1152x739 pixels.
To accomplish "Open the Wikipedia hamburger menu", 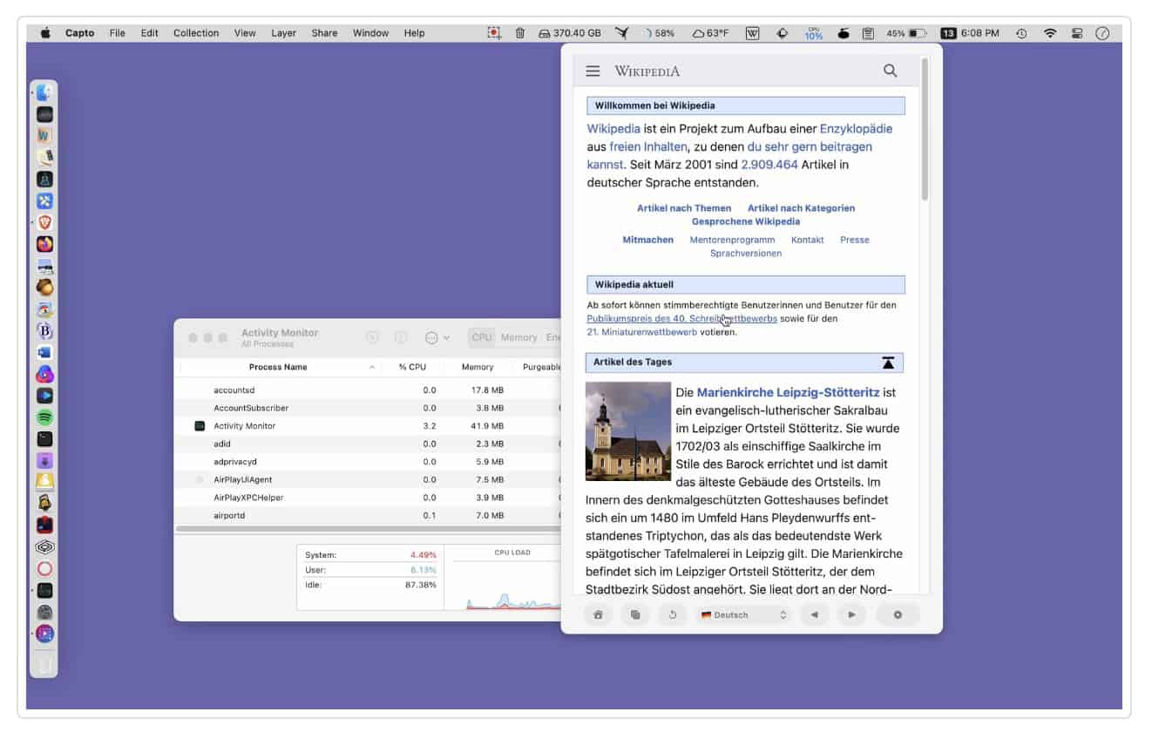I will 593,71.
